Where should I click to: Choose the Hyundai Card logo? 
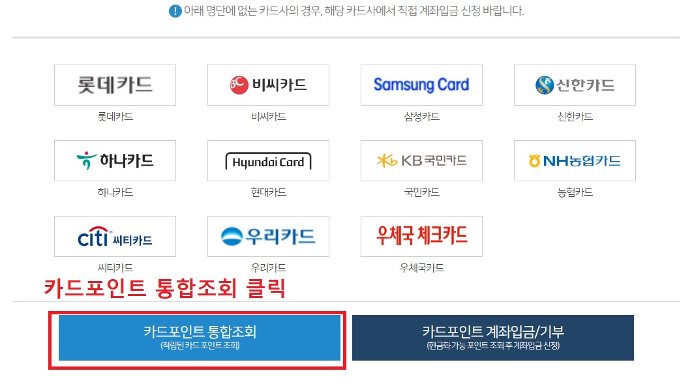pyautogui.click(x=268, y=160)
